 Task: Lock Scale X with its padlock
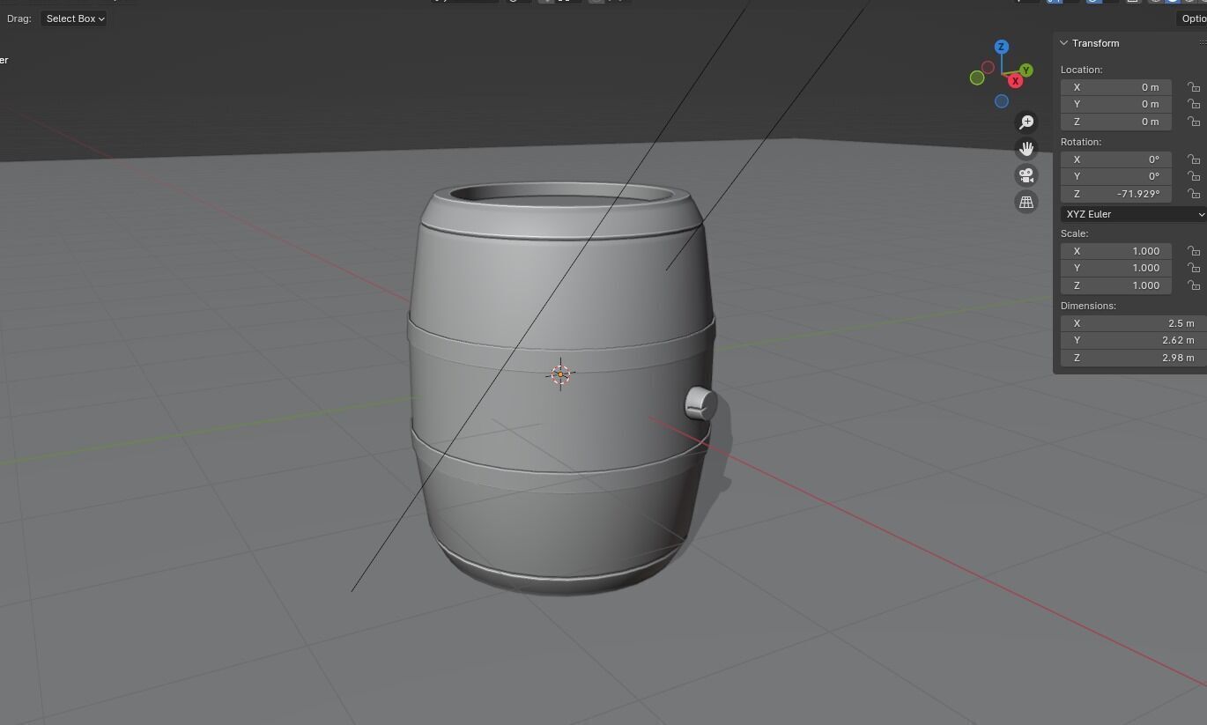(1193, 251)
